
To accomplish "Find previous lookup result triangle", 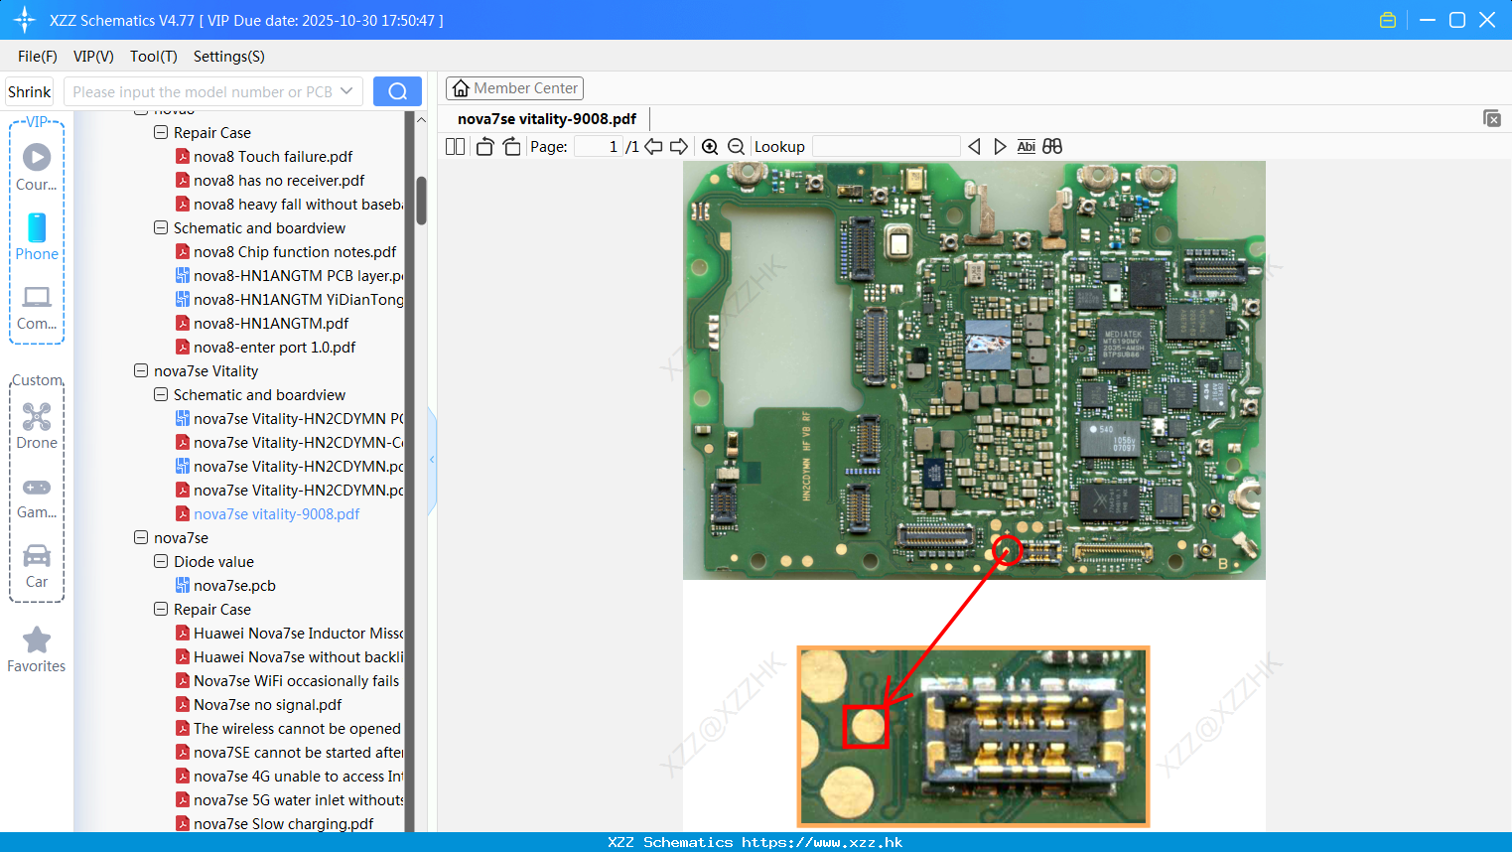I will click(x=974, y=147).
